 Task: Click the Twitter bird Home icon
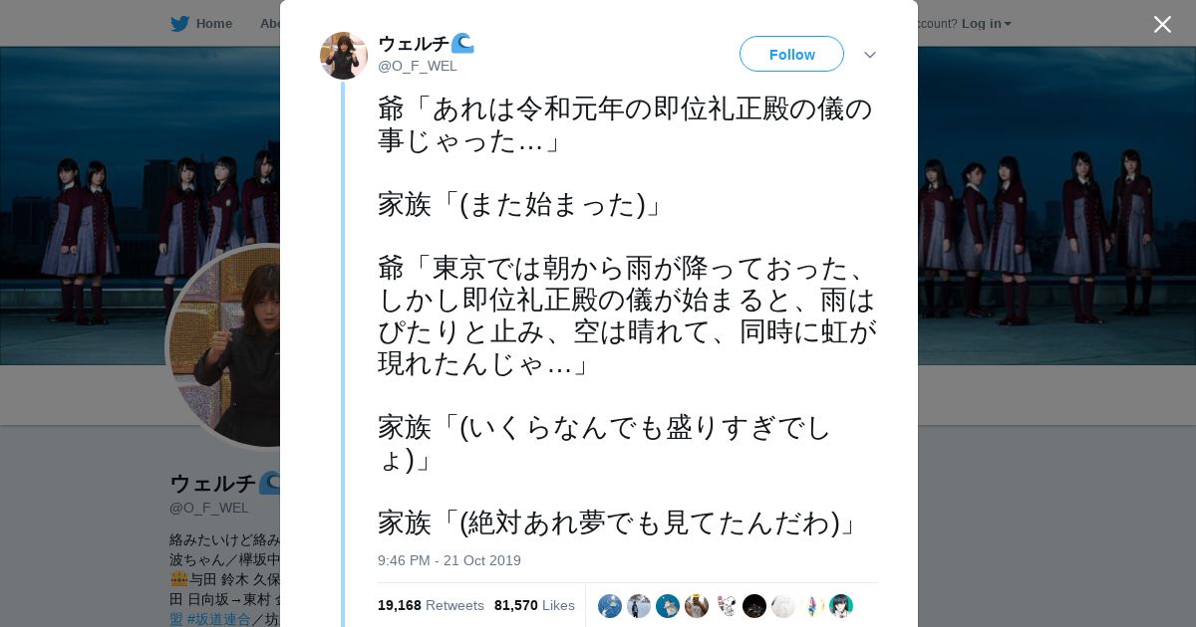179,24
